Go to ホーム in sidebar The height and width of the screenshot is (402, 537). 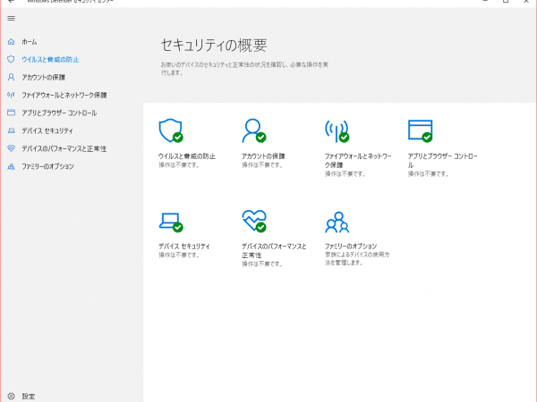click(30, 42)
